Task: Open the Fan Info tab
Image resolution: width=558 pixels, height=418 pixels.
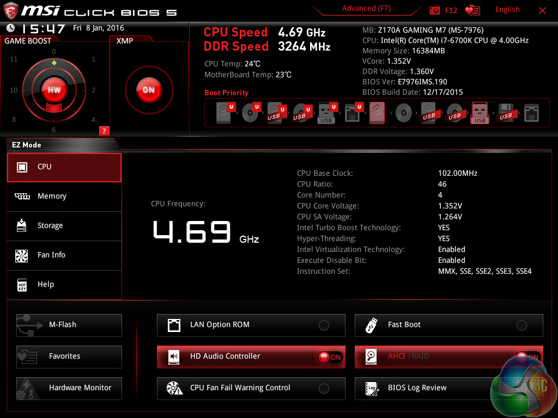Action: [64, 256]
